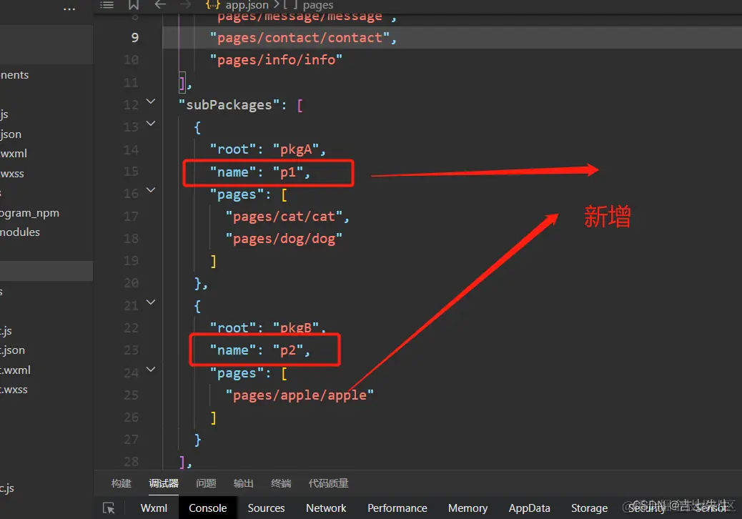The image size is (742, 519).
Task: Switch to the 代码质量 panel tab
Action: click(x=328, y=483)
